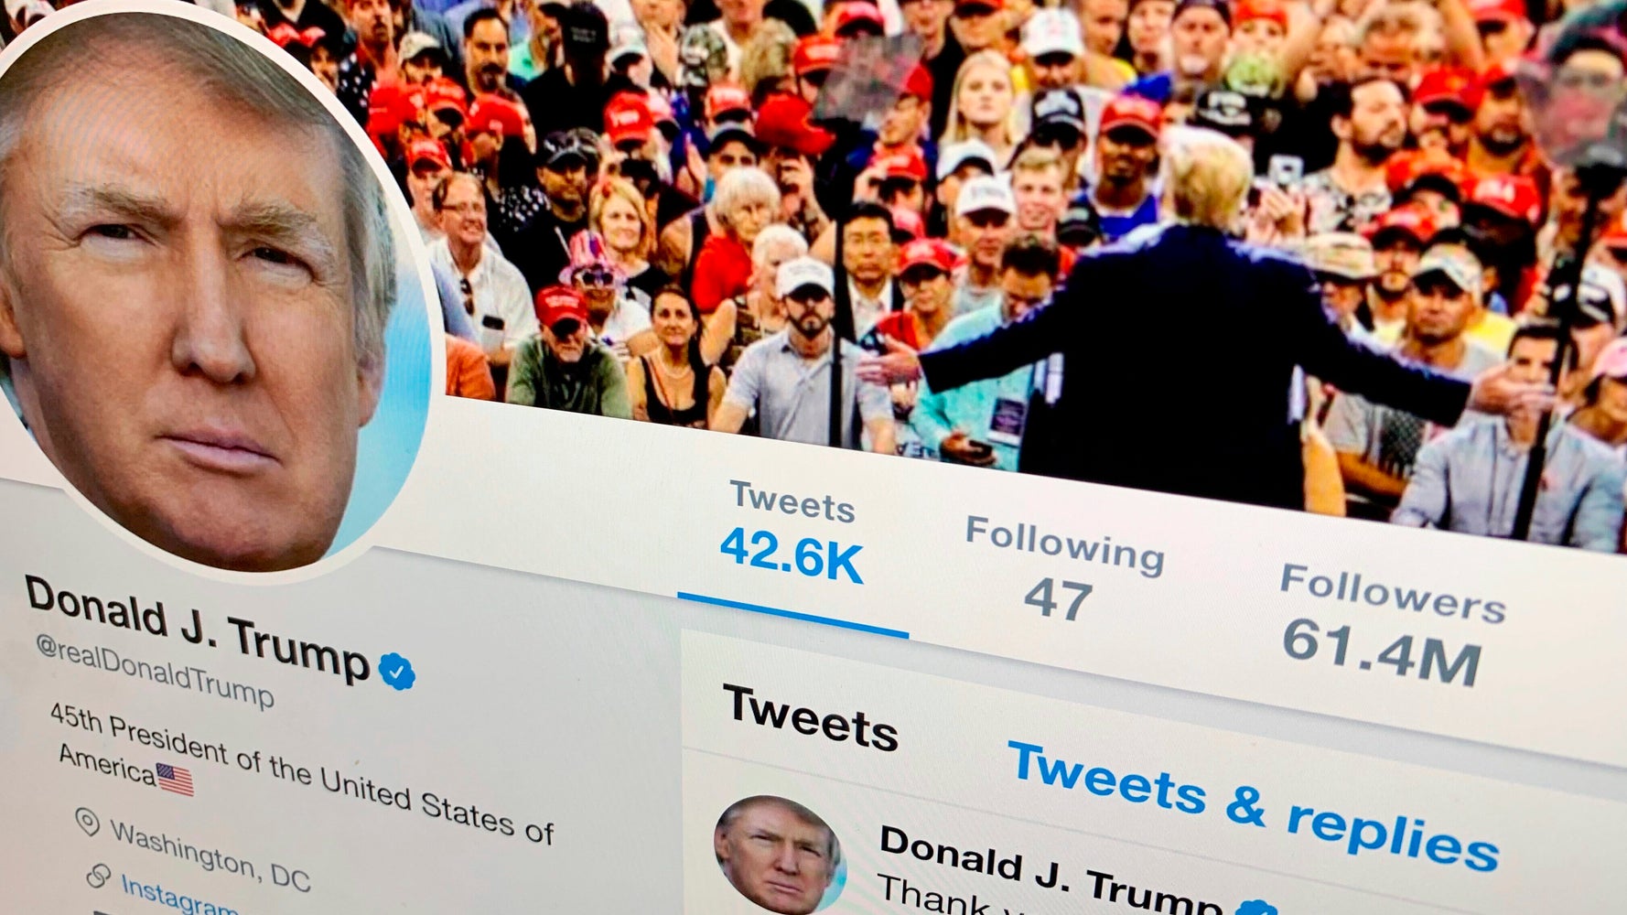Open the Instagram link in the profile
This screenshot has width=1627, height=915.
[x=178, y=896]
